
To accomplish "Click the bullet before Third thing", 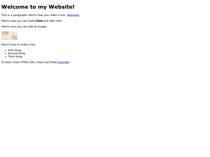I will pos(5,57).
